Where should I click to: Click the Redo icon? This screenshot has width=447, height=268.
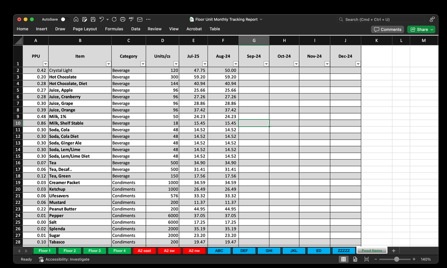pos(114,19)
